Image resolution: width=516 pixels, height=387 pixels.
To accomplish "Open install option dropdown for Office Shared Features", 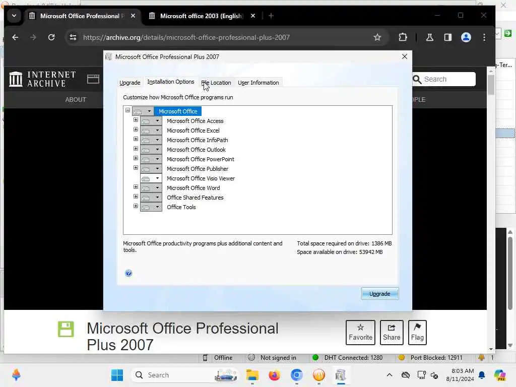I will point(151,198).
